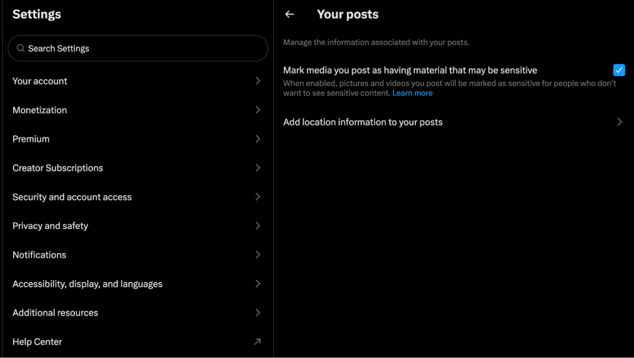The image size is (634, 358).
Task: Click the Help Center external link arrow
Action: click(x=258, y=341)
